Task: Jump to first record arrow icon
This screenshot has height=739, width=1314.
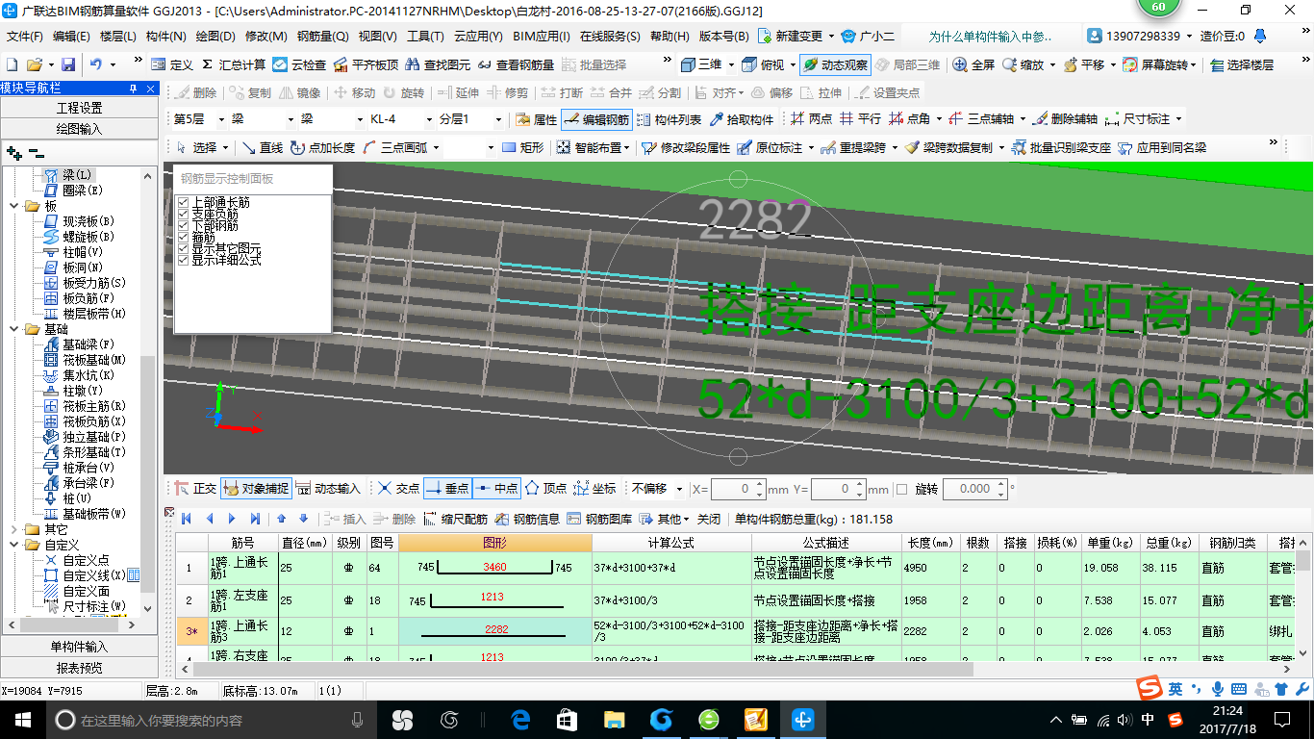Action: coord(187,519)
